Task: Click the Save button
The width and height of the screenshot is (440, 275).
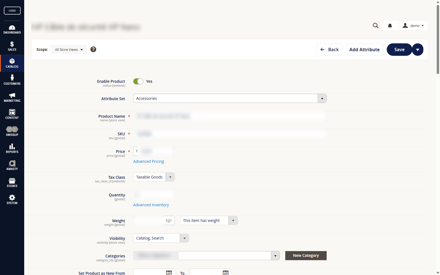Action: point(399,50)
